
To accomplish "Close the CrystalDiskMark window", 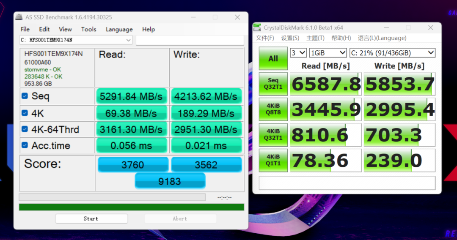I will (431, 27).
